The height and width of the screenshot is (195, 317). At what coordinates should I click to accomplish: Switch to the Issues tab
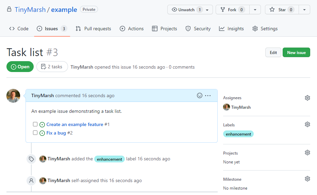click(52, 29)
